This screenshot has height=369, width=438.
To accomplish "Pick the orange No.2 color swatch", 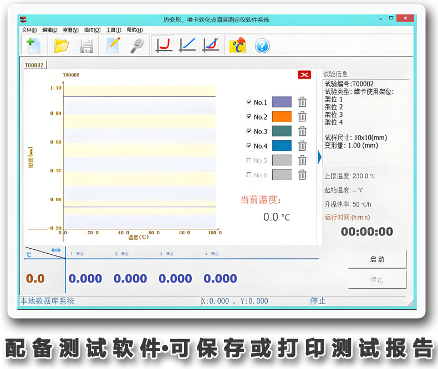I will [x=282, y=116].
